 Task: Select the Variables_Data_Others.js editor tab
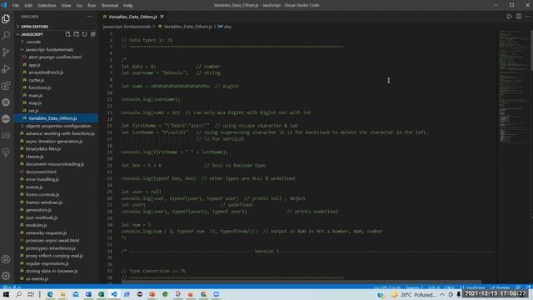(133, 17)
